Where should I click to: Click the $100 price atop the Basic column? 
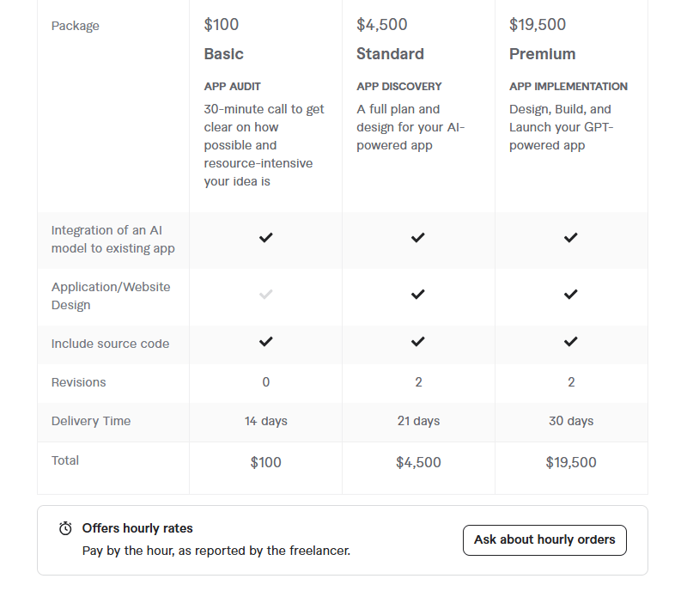click(222, 25)
